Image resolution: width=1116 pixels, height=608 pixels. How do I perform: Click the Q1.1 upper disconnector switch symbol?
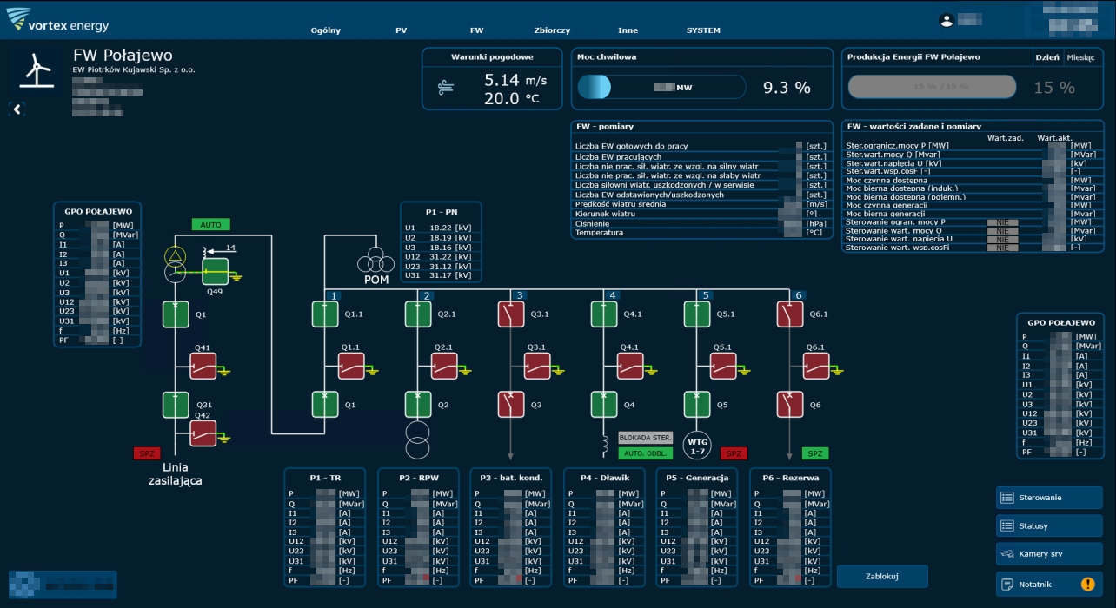(325, 314)
